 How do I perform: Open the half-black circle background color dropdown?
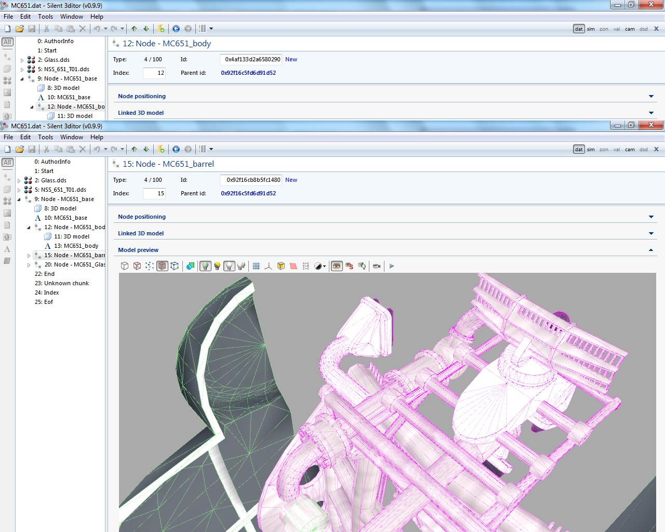pyautogui.click(x=321, y=266)
